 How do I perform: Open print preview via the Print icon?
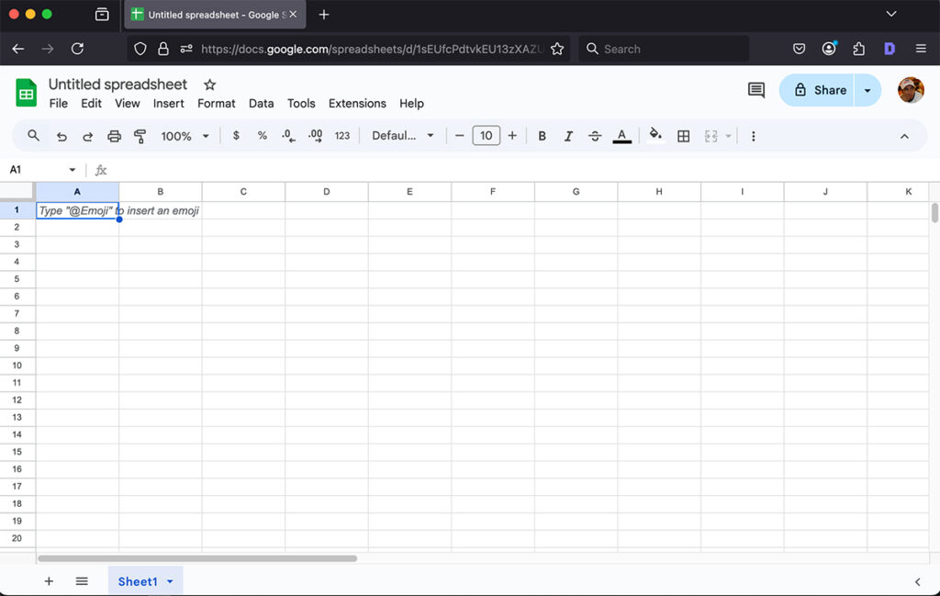114,135
